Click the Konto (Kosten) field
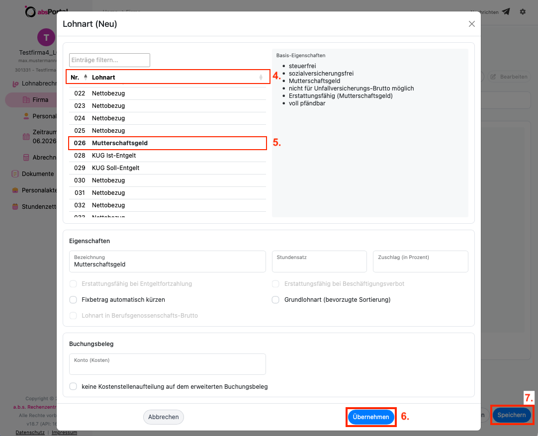538x436 pixels. (x=168, y=364)
